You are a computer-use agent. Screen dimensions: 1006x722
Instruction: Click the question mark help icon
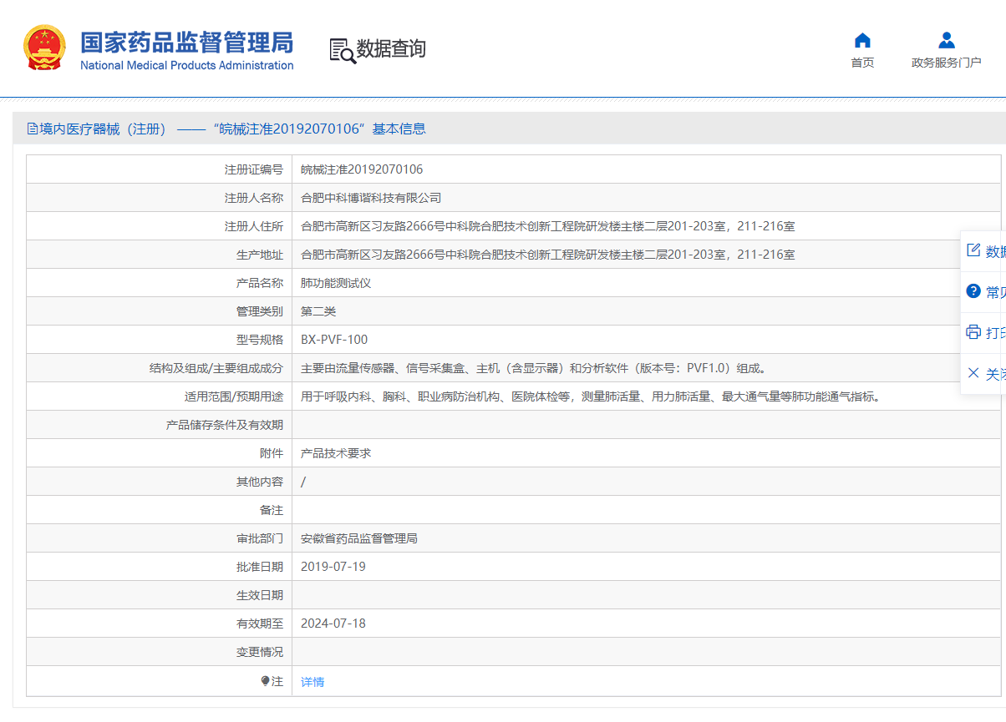click(x=973, y=291)
